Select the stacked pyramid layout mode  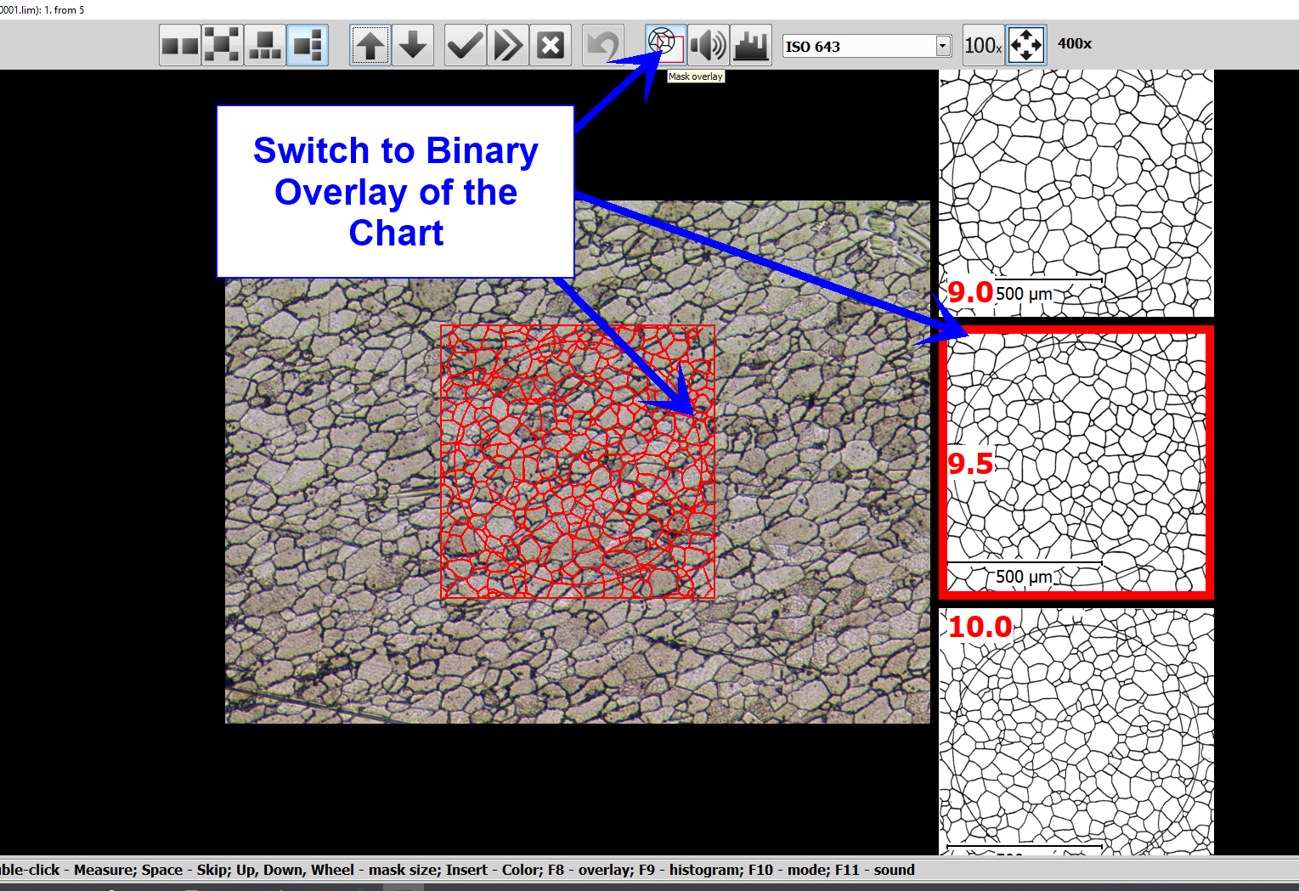click(265, 45)
